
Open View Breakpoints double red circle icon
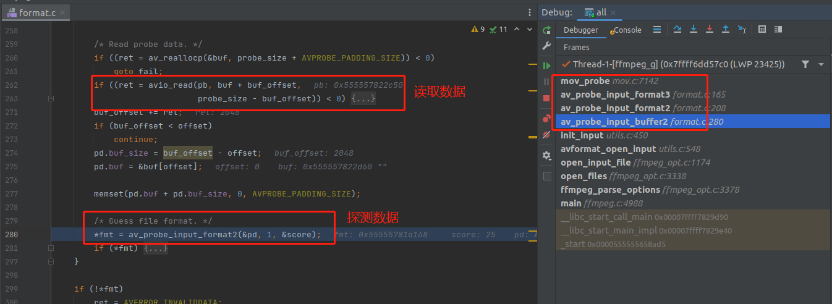(546, 119)
